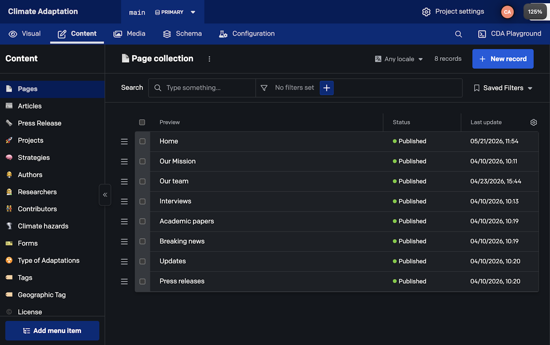The height and width of the screenshot is (345, 550).
Task: Click the drag handle for Breaking news row
Action: (124, 241)
